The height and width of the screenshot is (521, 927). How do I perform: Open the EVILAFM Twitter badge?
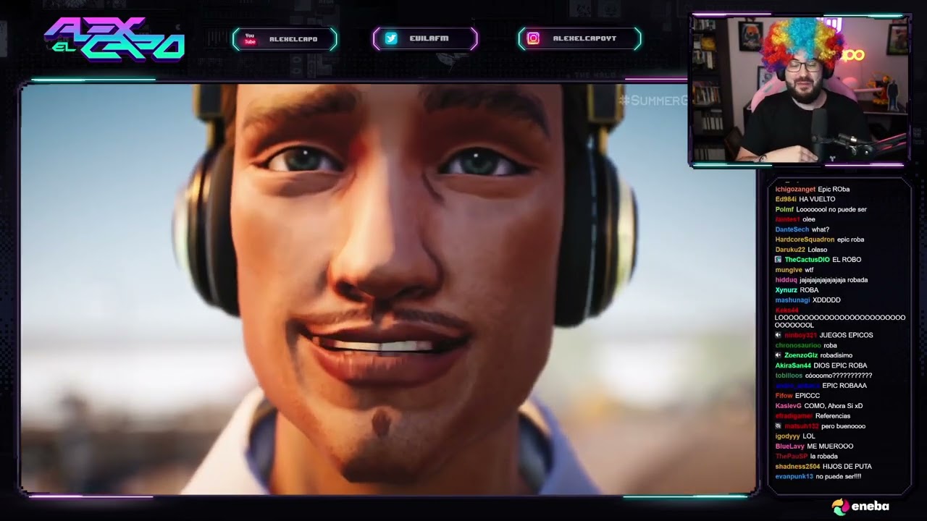tap(425, 38)
